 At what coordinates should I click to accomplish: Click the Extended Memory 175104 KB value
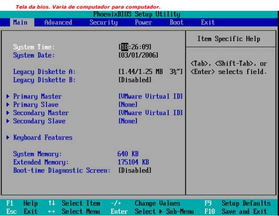133,162
